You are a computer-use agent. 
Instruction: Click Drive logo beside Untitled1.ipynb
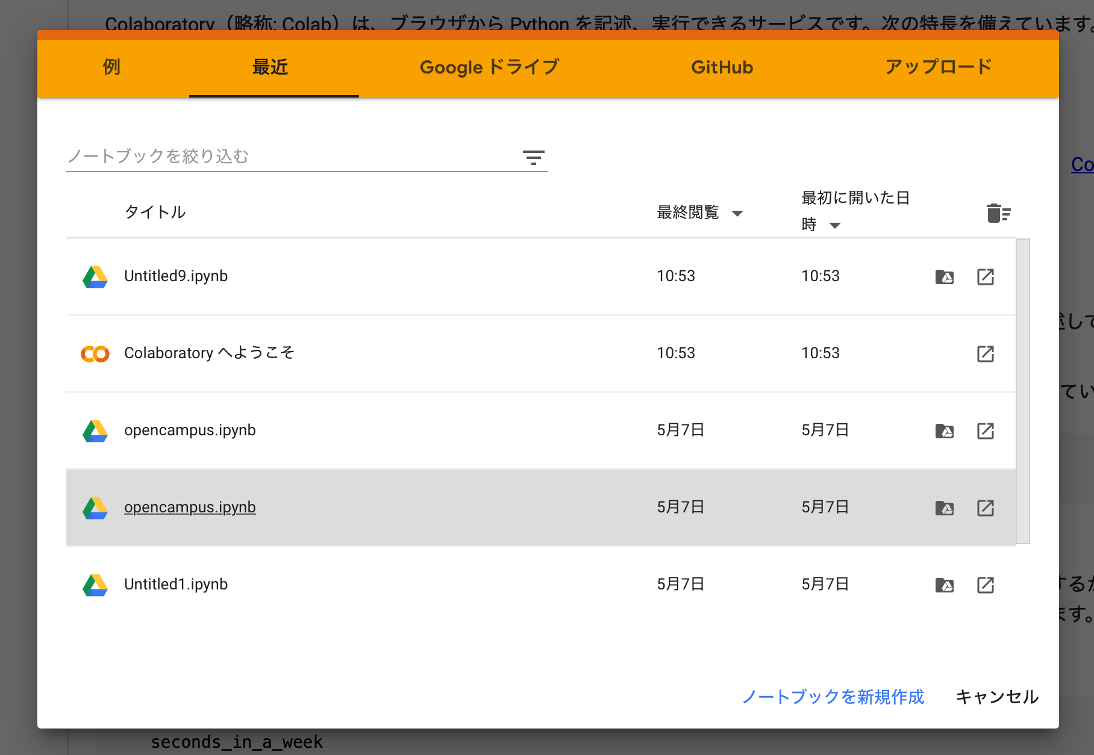95,585
